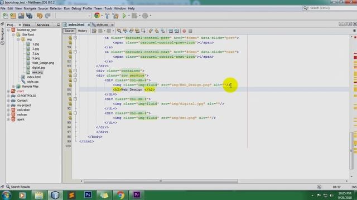Save all files with the toolbar icon
The height and width of the screenshot is (200, 357).
point(30,16)
